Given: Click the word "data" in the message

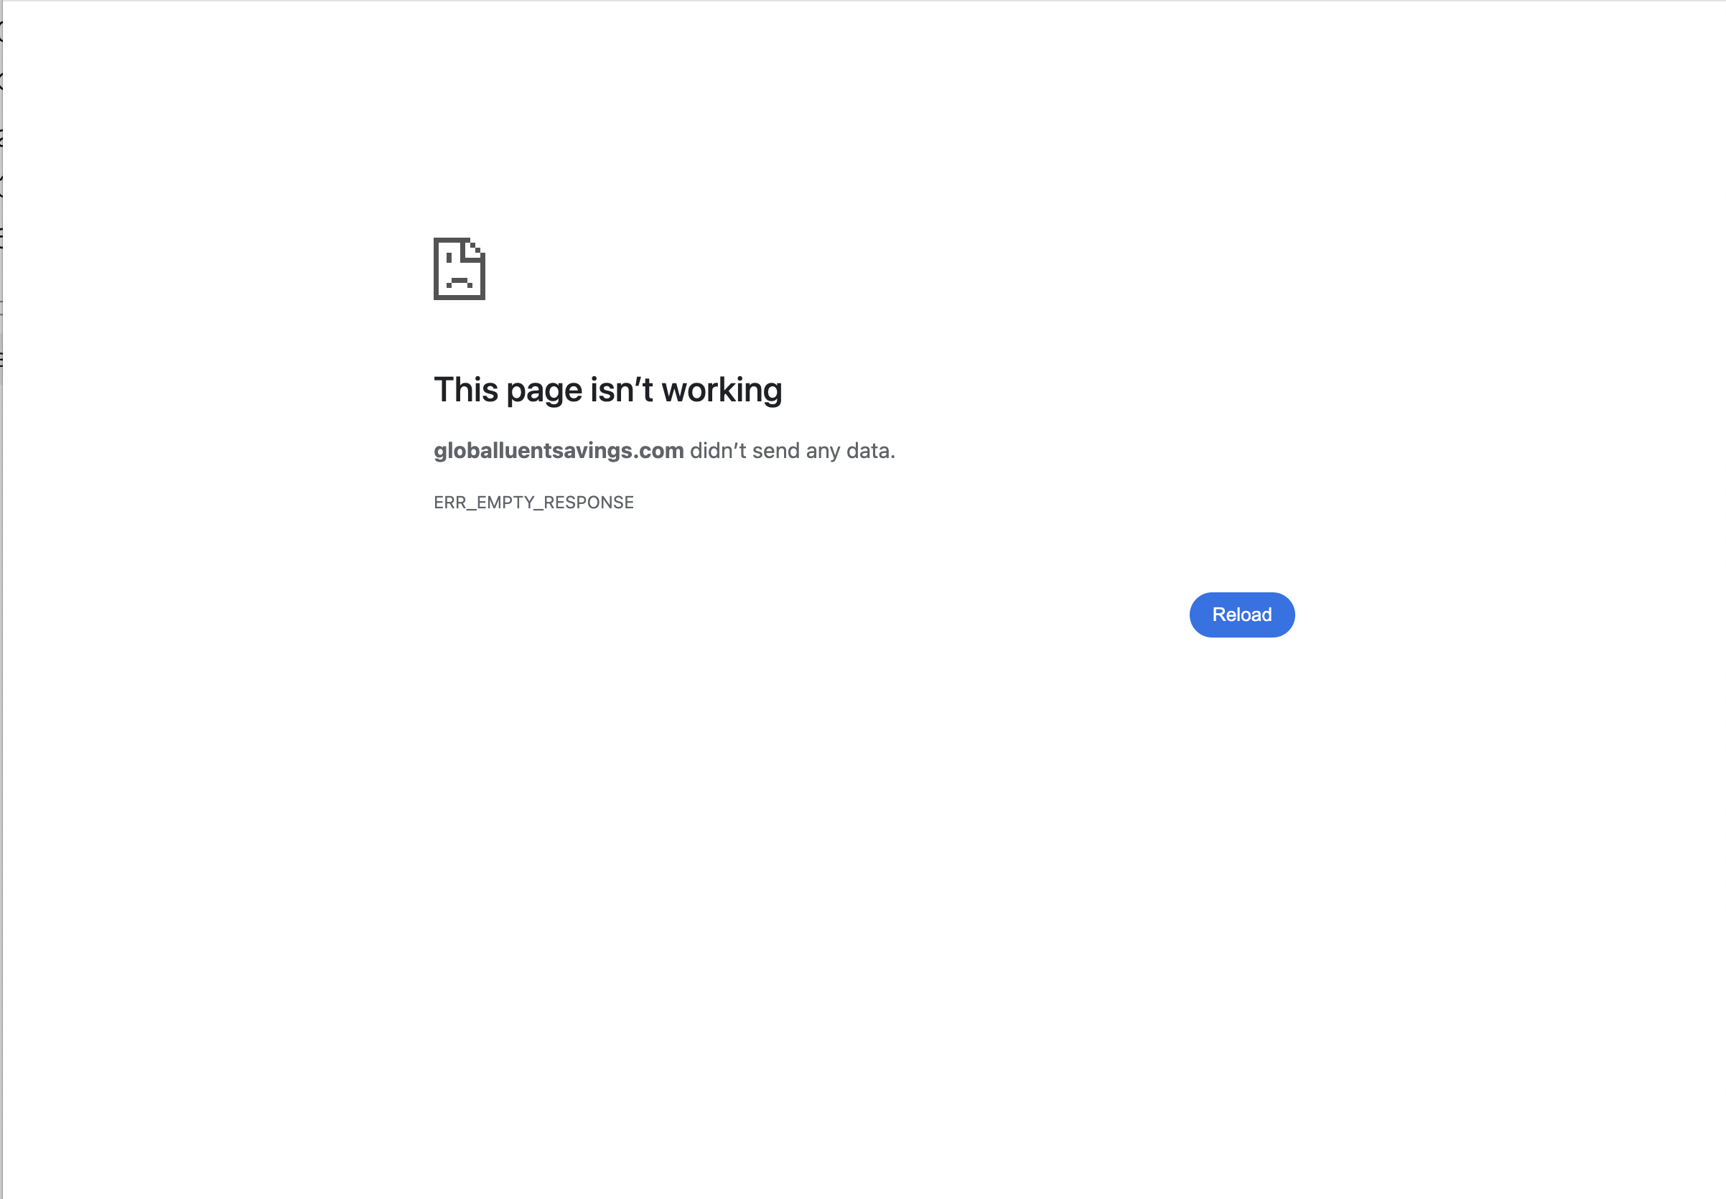Looking at the screenshot, I should (x=868, y=451).
